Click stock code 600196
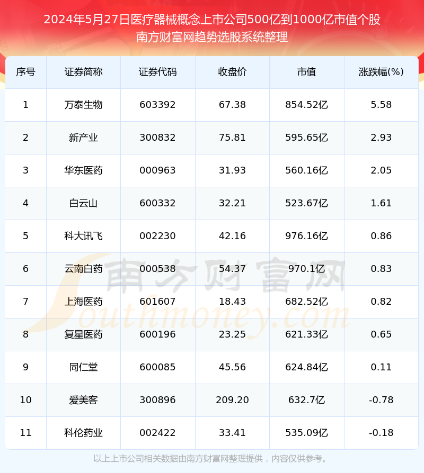 [157, 334]
